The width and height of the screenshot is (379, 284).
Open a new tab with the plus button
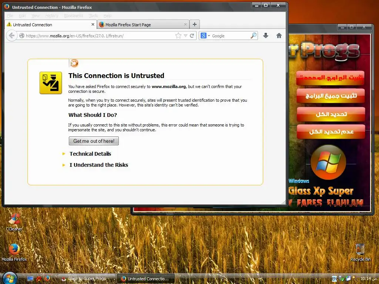(195, 24)
